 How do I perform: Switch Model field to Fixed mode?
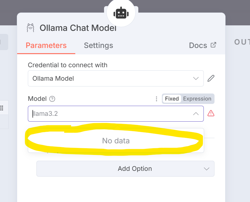[172, 99]
